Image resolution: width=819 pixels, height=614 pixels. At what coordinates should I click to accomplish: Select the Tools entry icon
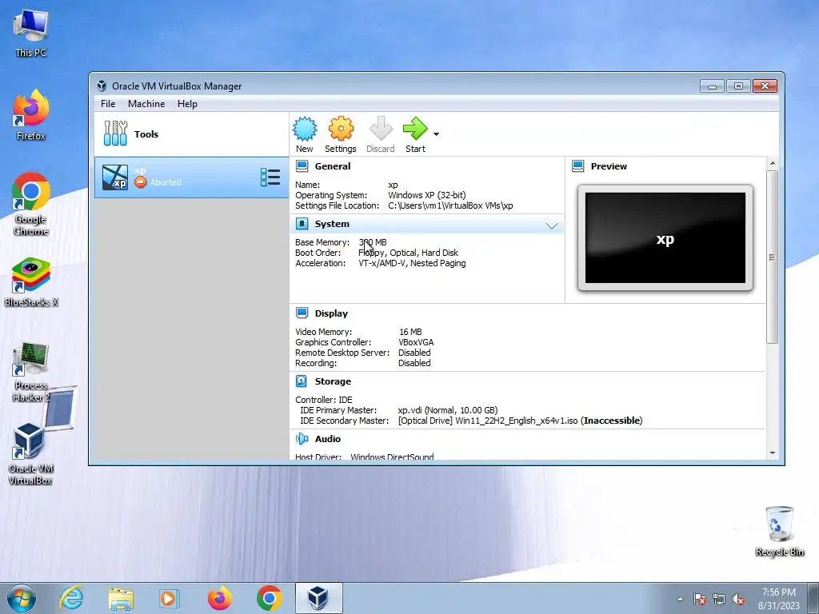(115, 134)
